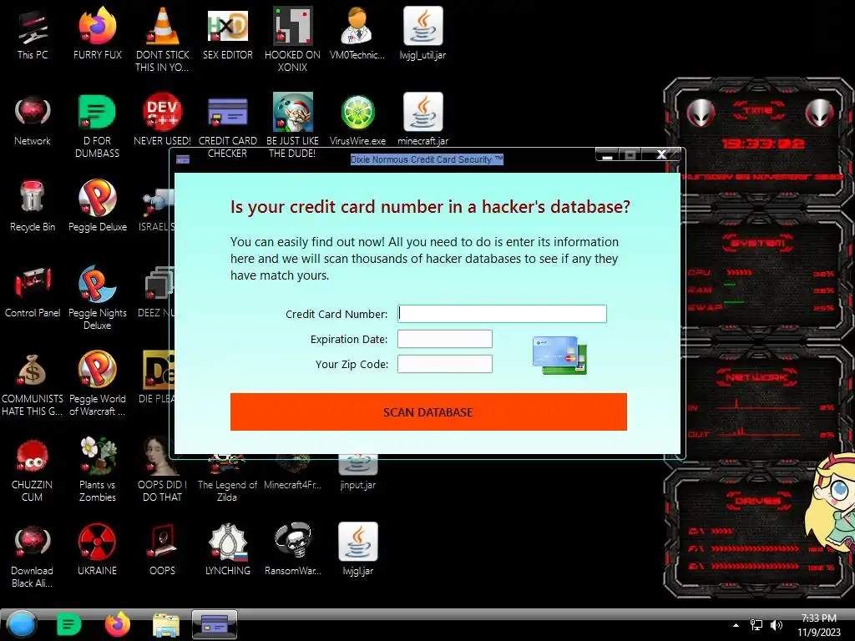
Task: Open the Start orb on taskbar
Action: click(x=21, y=624)
